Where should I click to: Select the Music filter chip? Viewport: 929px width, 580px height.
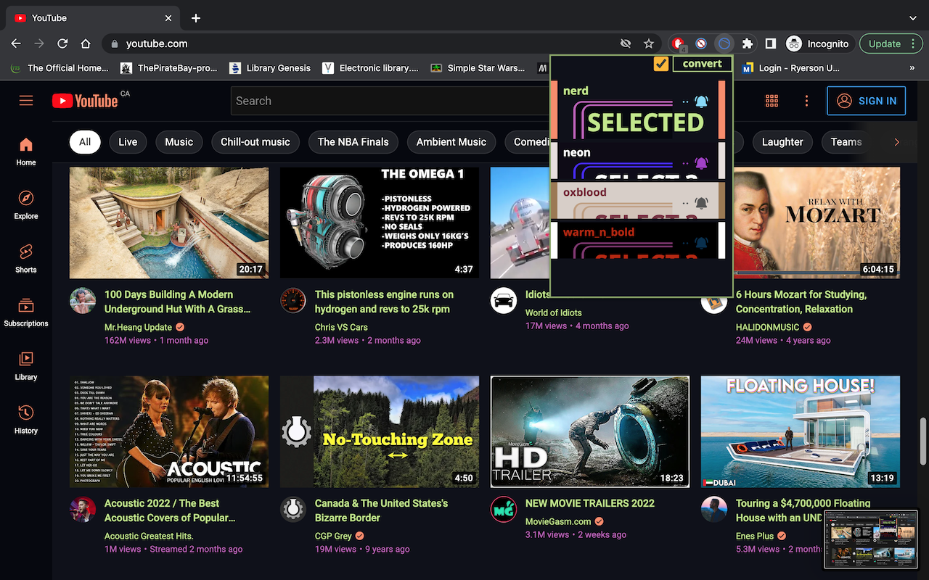click(x=179, y=142)
